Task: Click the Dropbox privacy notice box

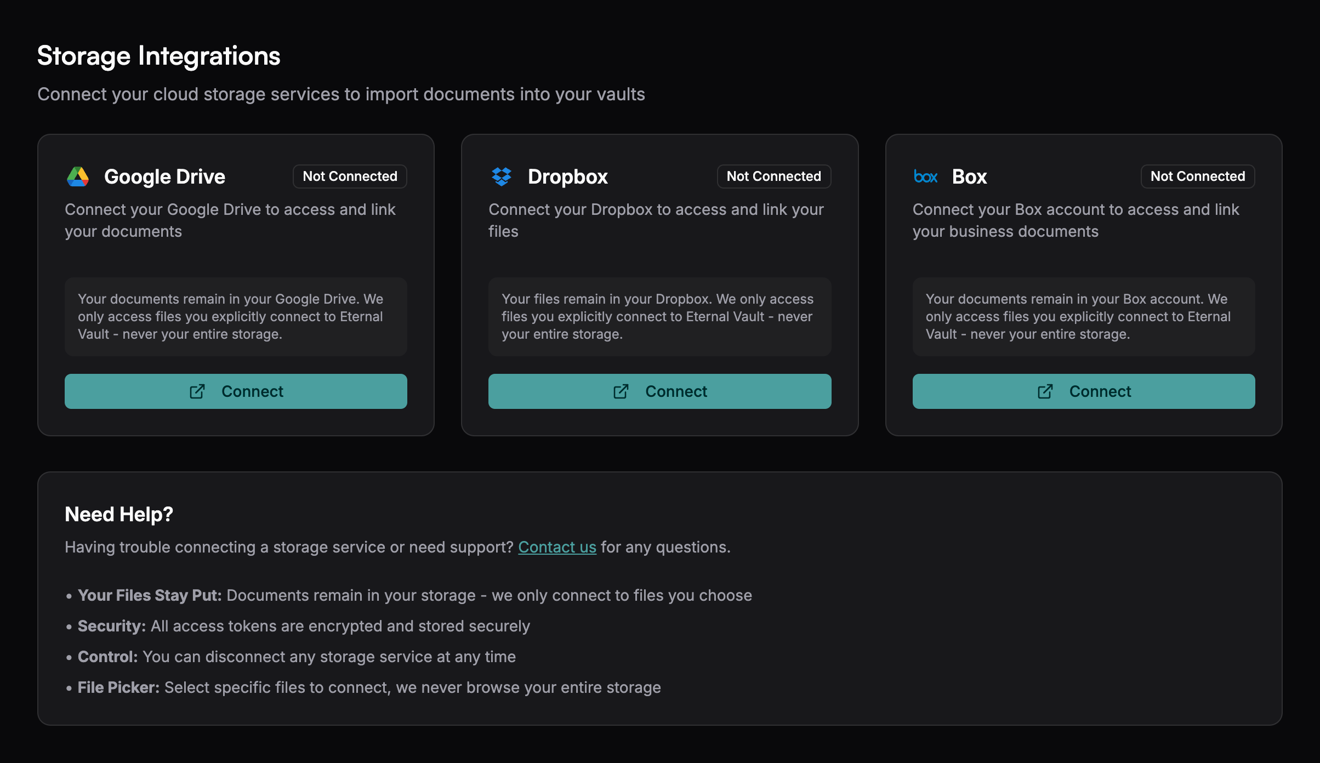Action: point(659,317)
